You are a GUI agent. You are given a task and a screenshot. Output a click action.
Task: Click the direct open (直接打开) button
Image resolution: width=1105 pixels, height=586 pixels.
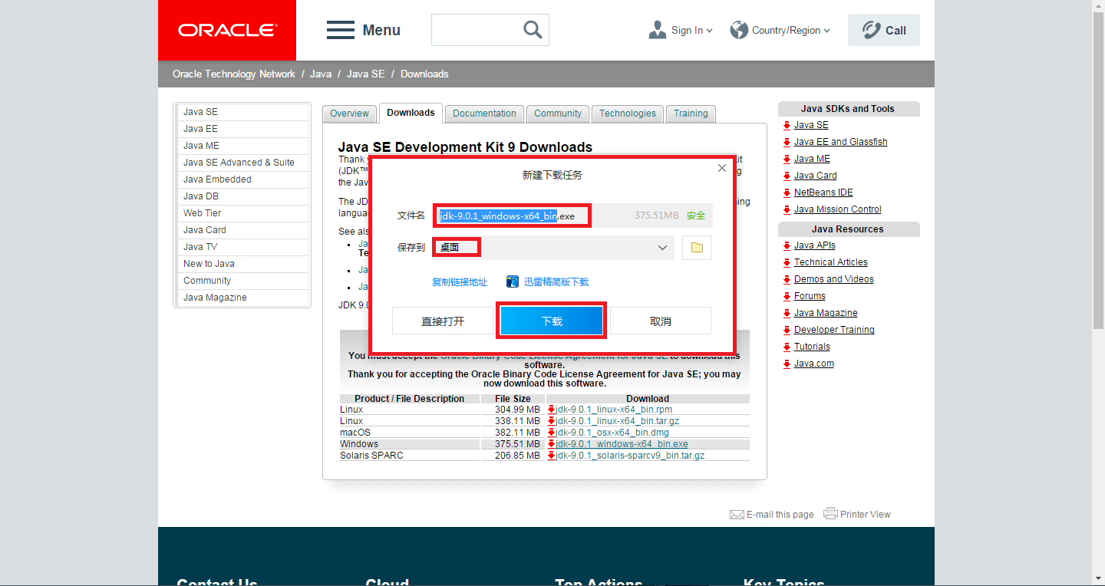(443, 321)
